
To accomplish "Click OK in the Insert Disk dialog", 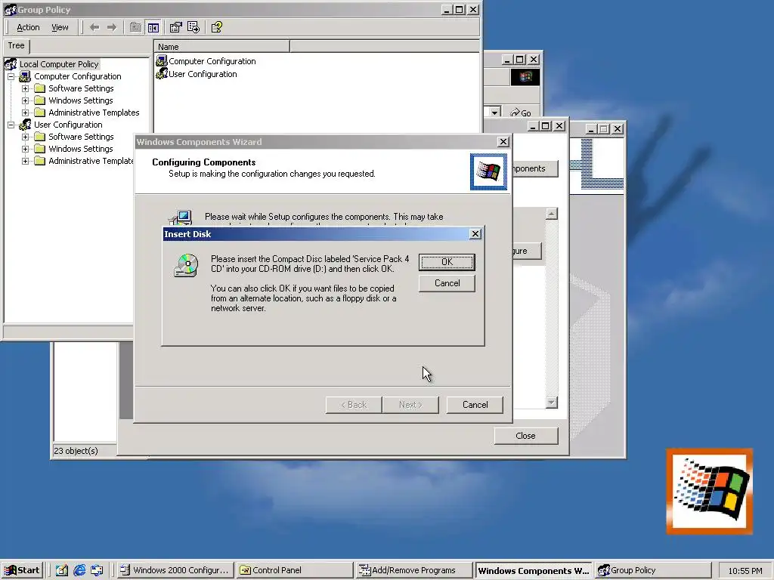I will tap(447, 262).
